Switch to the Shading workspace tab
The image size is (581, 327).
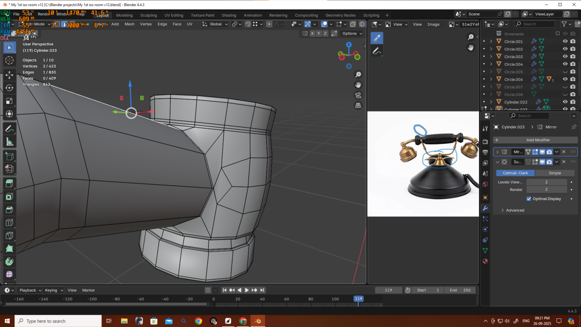tap(229, 15)
